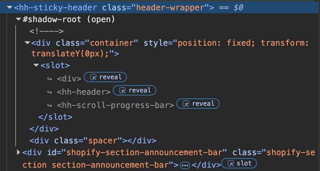Collapse the hh-sticky-header element
Image resolution: width=320 pixels, height=171 pixels.
(x=9, y=7)
